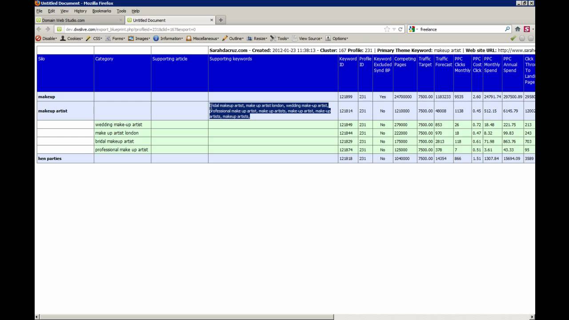Screen dimensions: 569x320
Task: Bookmark this page with the star icon
Action: (387, 29)
